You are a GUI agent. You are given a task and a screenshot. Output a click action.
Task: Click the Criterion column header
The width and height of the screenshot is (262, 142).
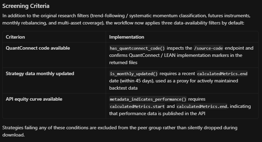[15, 37]
